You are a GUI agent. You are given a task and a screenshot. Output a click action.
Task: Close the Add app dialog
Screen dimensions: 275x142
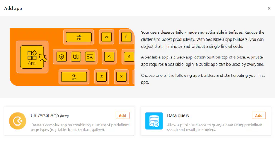pyautogui.click(x=269, y=8)
